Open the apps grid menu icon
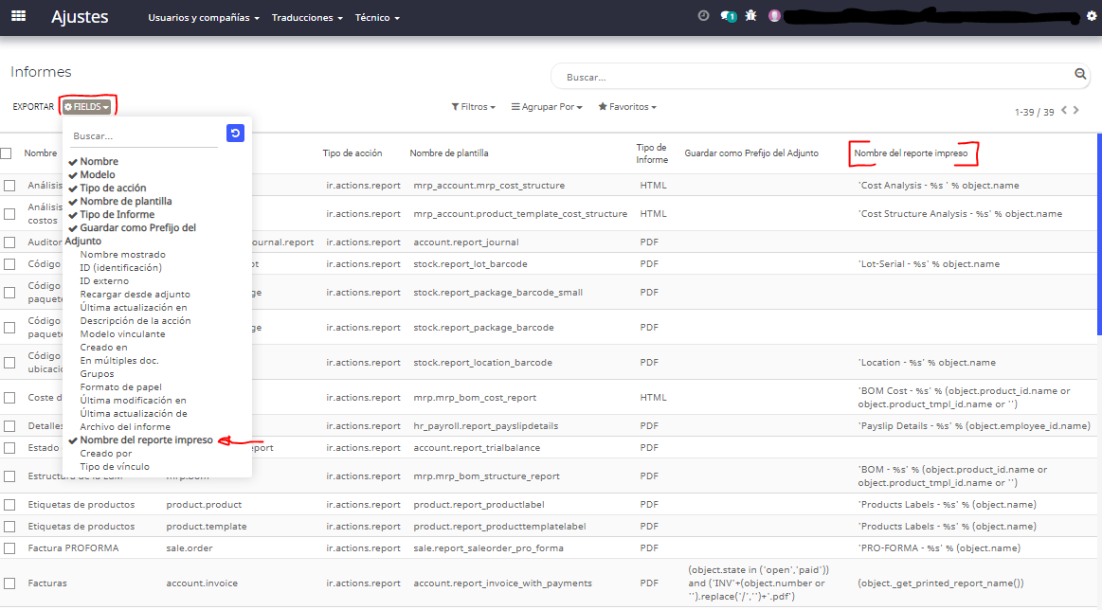This screenshot has height=610, width=1102. click(19, 16)
